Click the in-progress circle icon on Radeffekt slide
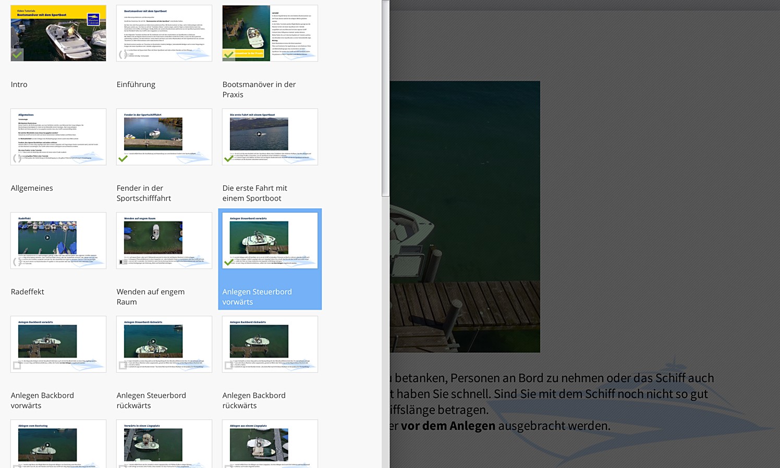This screenshot has height=468, width=780. point(17,262)
